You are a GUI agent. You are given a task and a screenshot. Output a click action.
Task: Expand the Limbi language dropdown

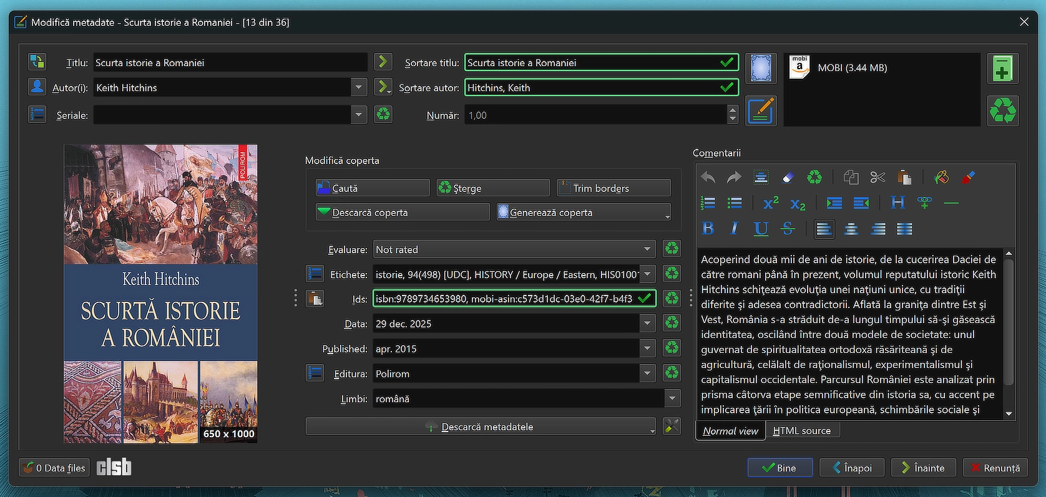[x=672, y=398]
